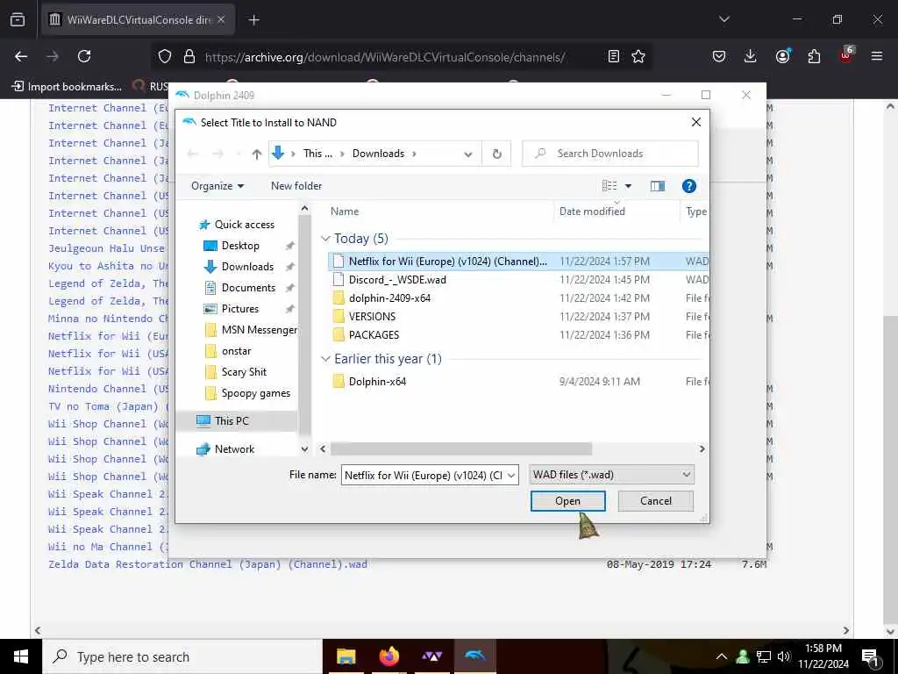Select Pictures in the navigation pane
Viewport: 898px width, 674px height.
[239, 309]
